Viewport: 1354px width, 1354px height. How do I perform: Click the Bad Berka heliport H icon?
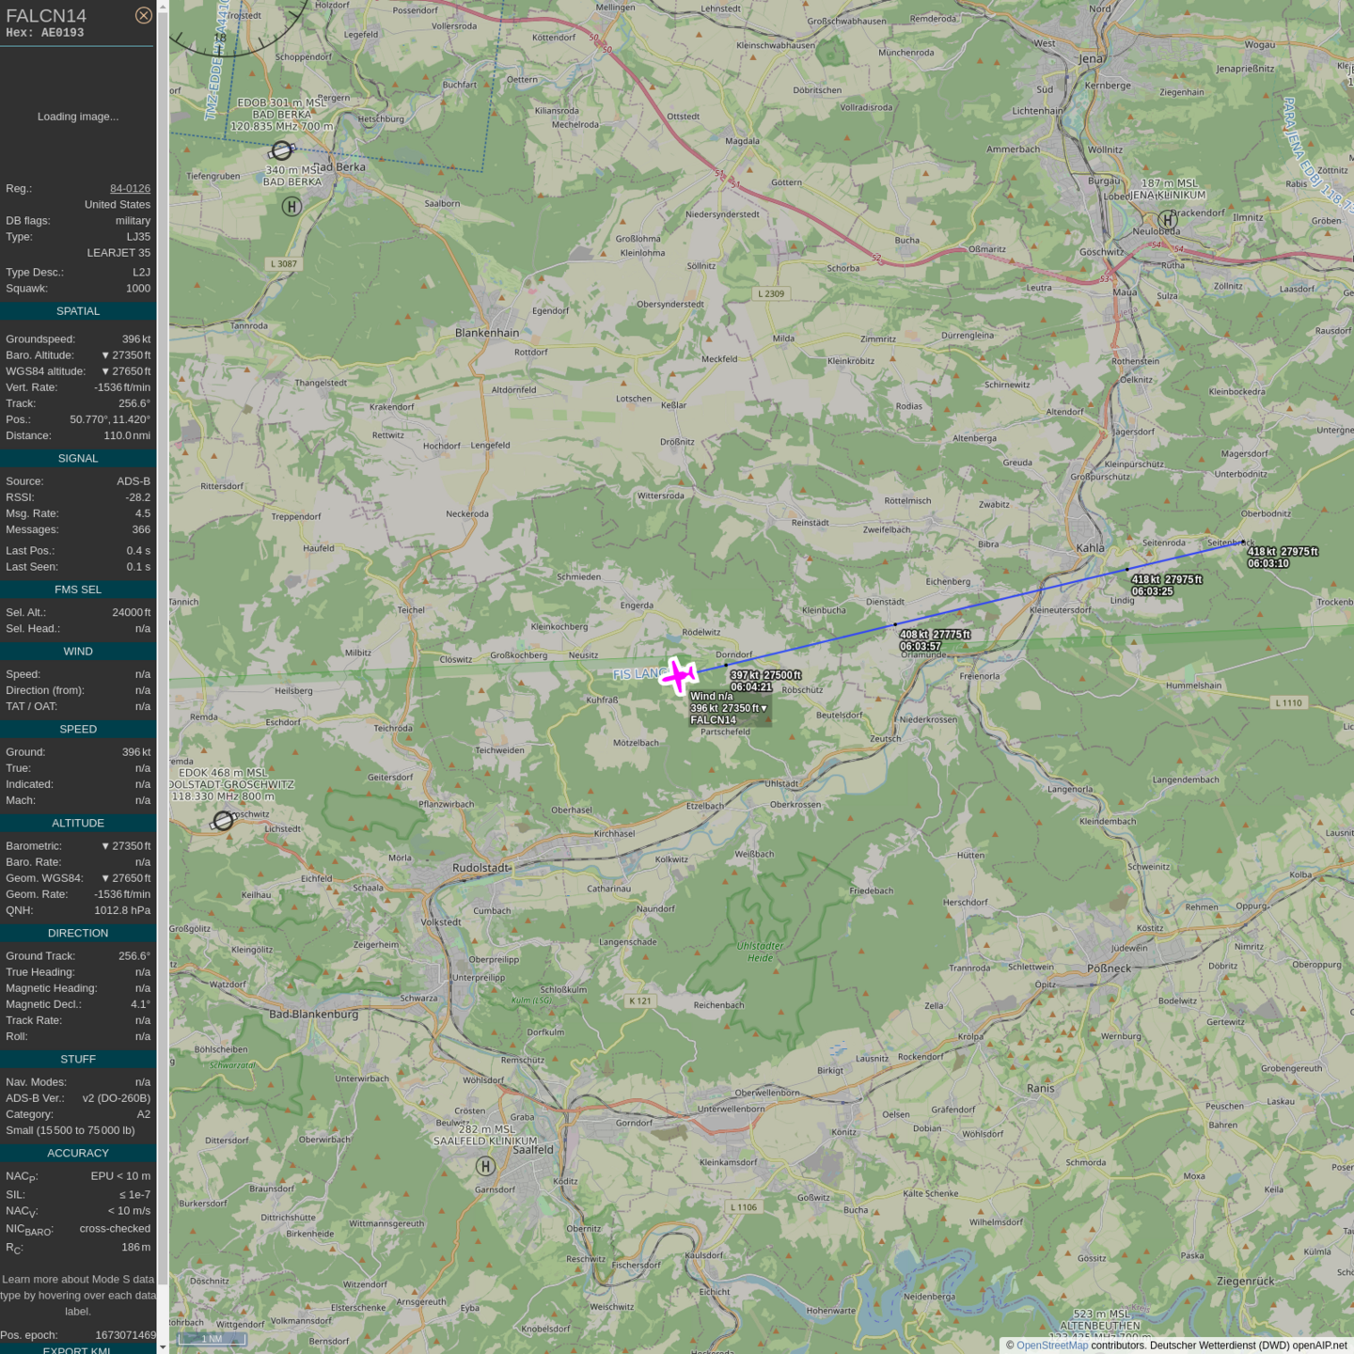tap(291, 207)
